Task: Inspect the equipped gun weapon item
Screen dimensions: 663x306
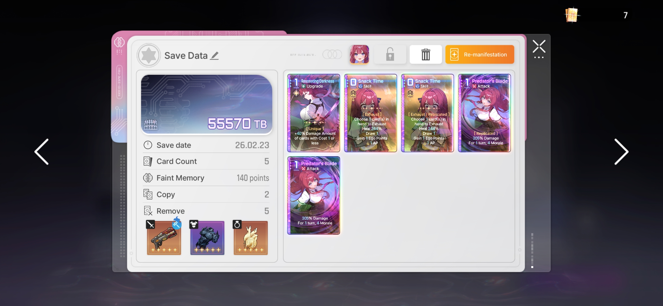Action: pos(164,238)
